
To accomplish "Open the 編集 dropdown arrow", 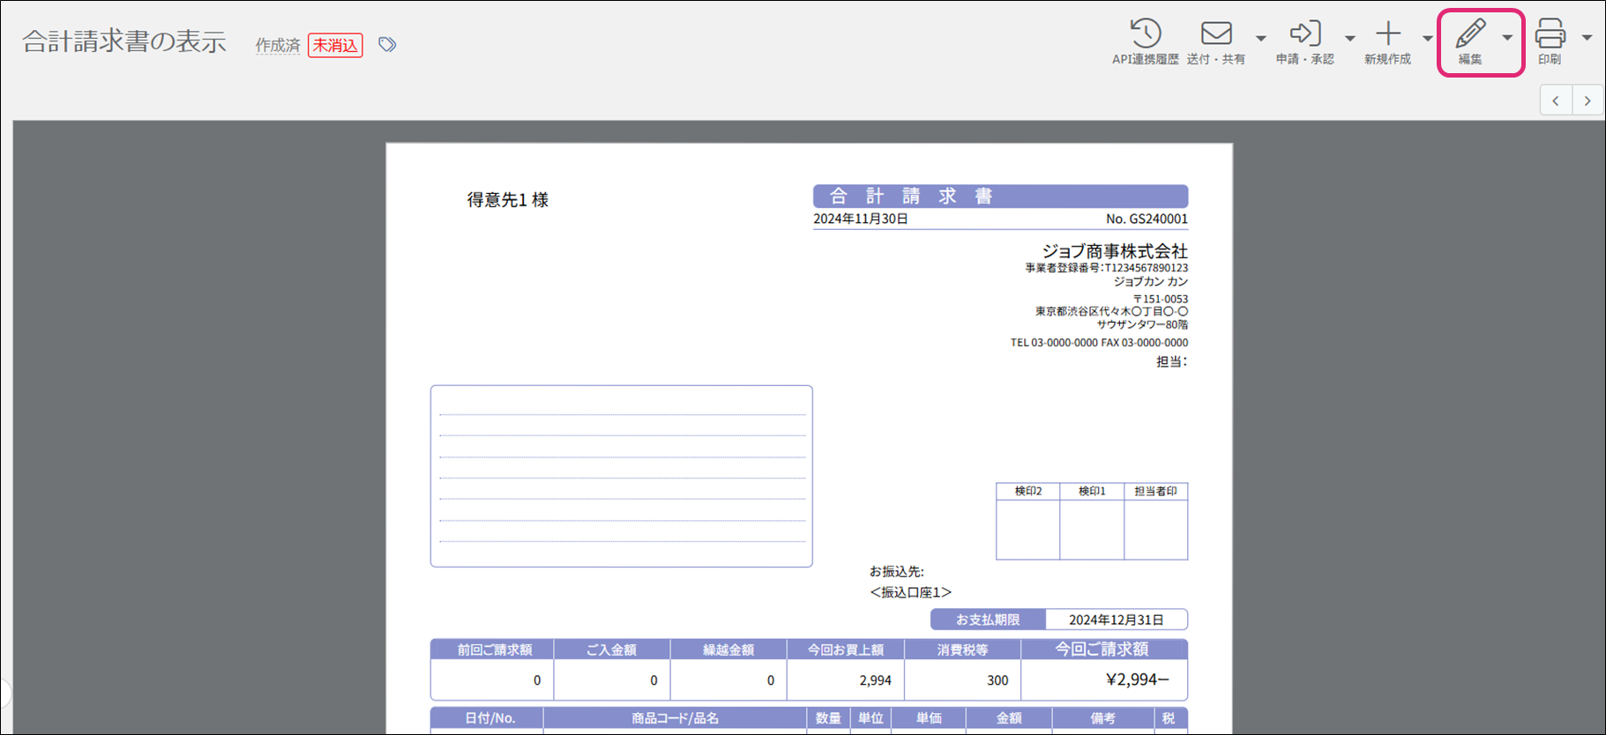I will point(1507,38).
